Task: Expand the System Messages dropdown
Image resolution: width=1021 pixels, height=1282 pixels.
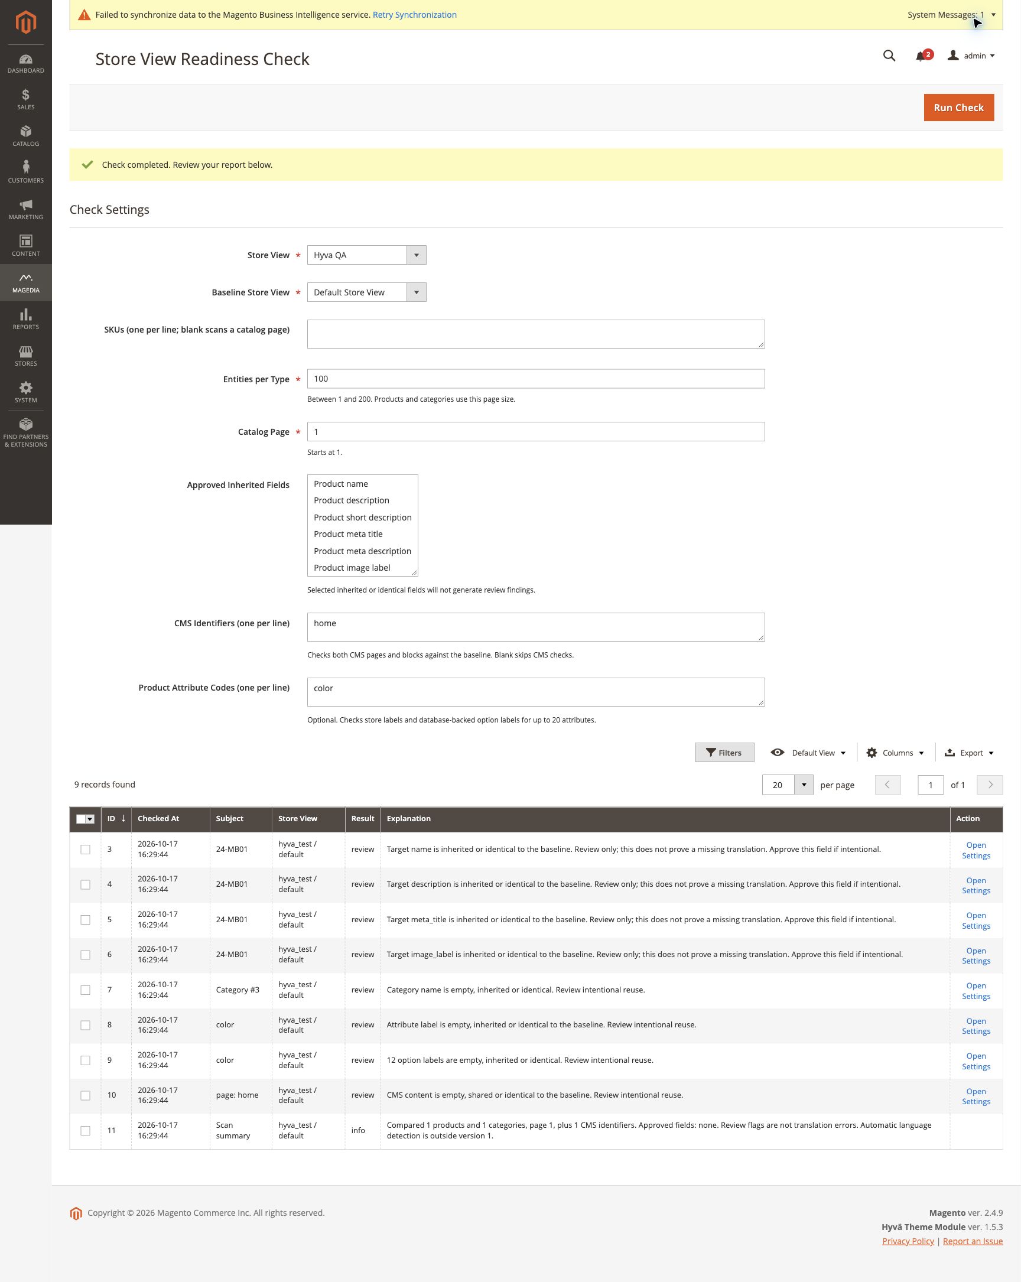Action: [951, 15]
